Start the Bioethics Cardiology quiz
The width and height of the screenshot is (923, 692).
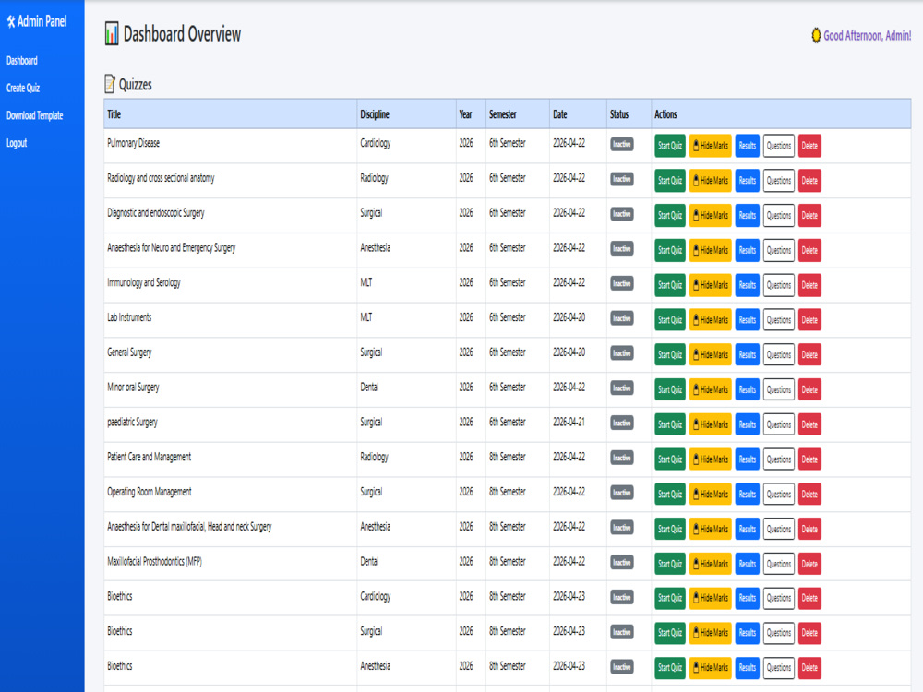670,598
